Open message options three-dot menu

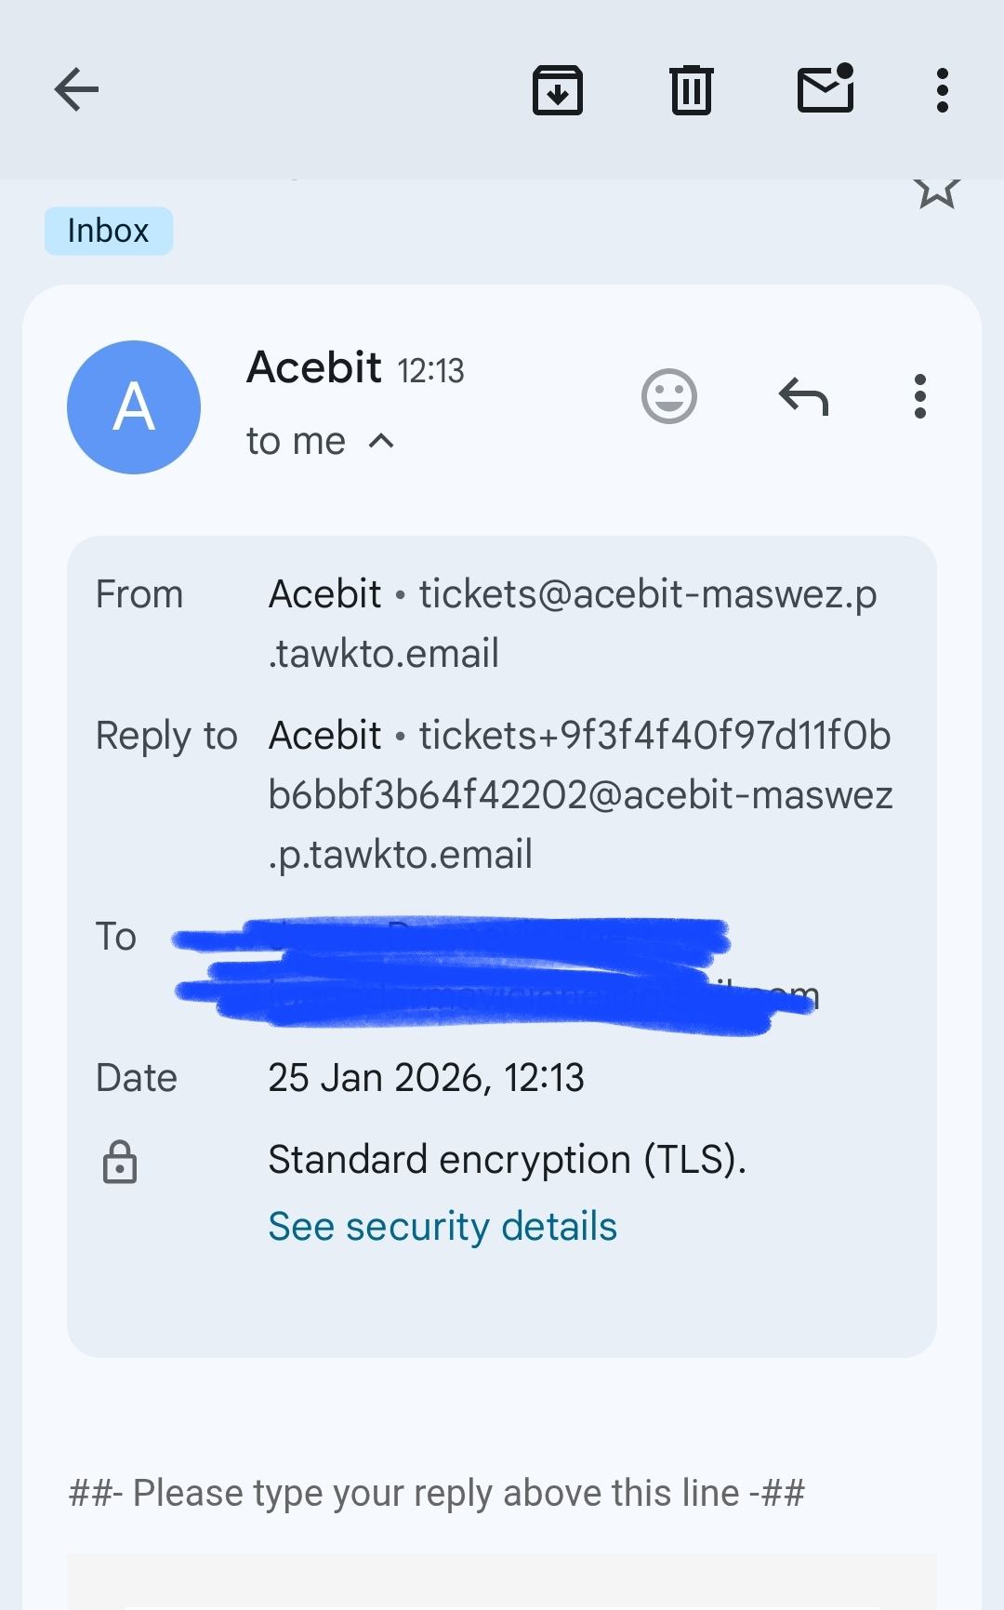pos(919,397)
